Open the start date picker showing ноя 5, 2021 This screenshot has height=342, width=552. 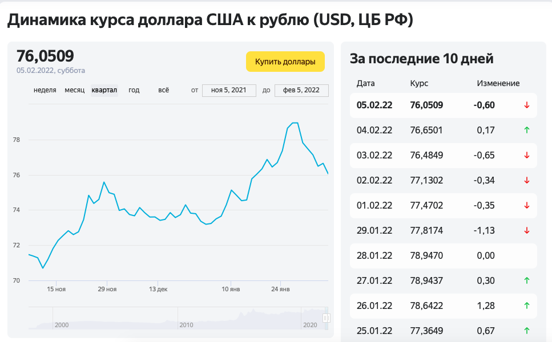point(229,90)
